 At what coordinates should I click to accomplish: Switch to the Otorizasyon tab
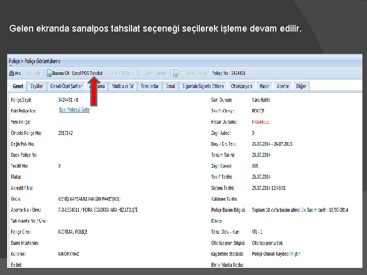click(242, 86)
